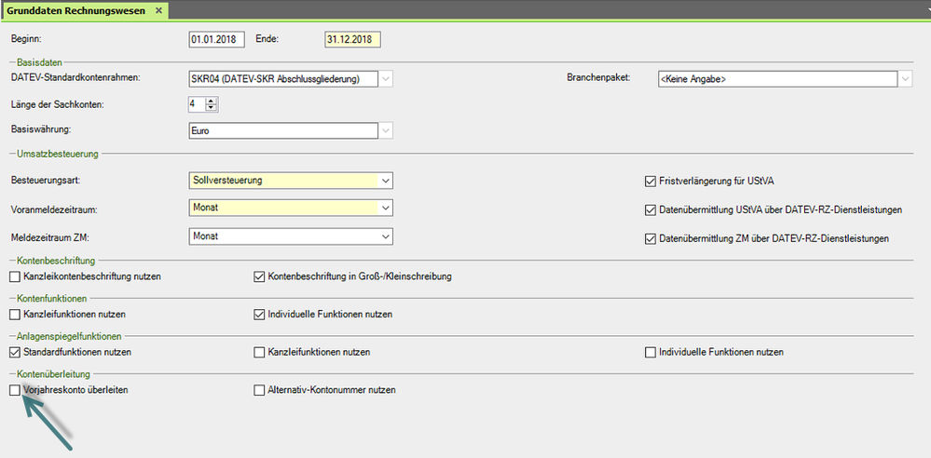The height and width of the screenshot is (458, 931).
Task: Enable Vorjahreskonto überleiten checkbox
Action: click(15, 391)
